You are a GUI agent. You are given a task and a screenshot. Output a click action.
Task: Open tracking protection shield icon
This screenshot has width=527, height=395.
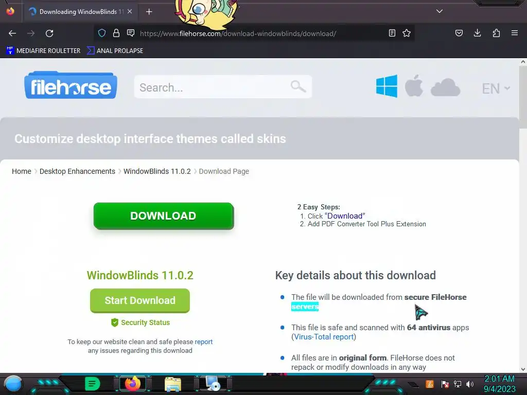tap(102, 33)
